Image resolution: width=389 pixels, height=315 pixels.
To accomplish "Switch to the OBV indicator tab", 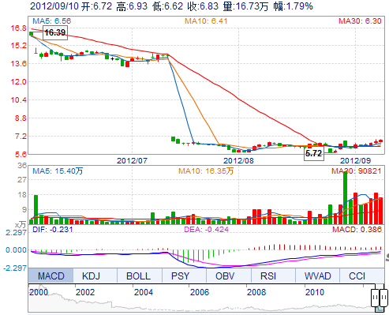I will point(225,276).
